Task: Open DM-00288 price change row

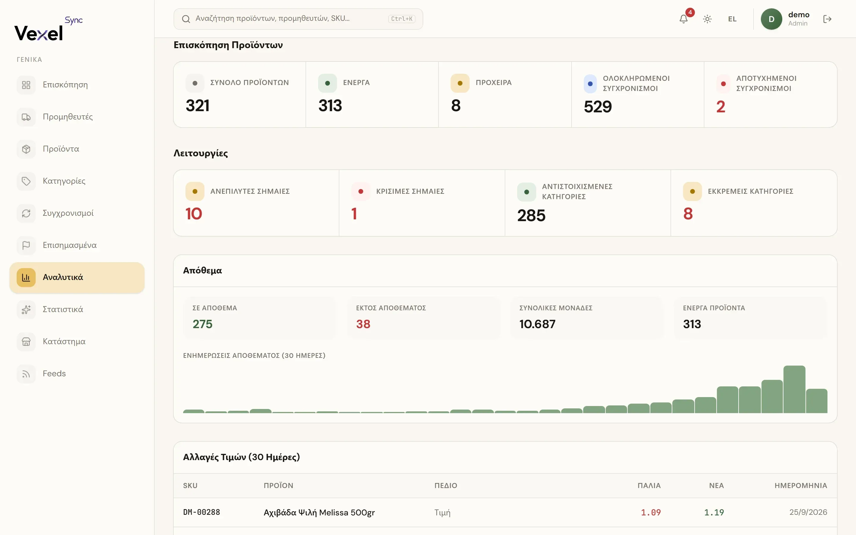Action: [x=505, y=512]
